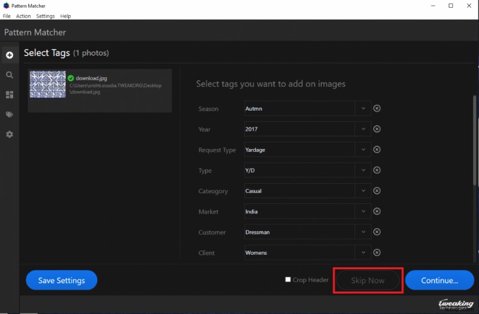Clear the Customer tag with its X icon
Viewport: 479px width, 314px height.
[x=377, y=232]
